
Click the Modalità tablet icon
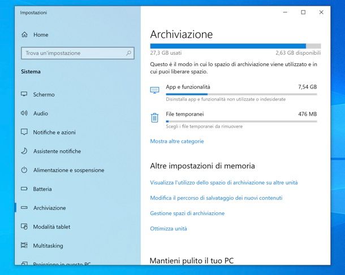point(24,226)
